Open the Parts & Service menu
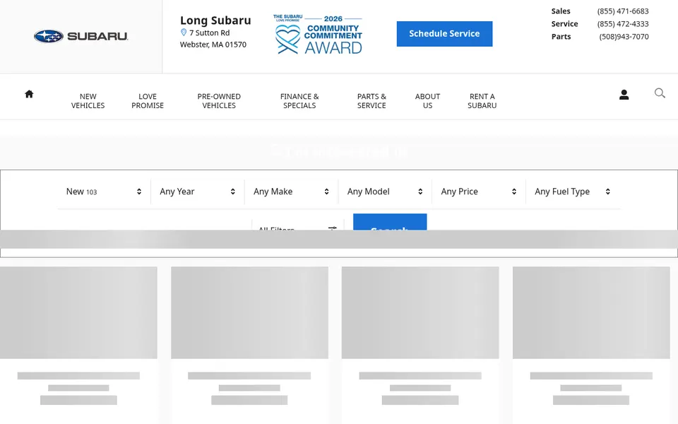This screenshot has height=424, width=678. coord(371,101)
